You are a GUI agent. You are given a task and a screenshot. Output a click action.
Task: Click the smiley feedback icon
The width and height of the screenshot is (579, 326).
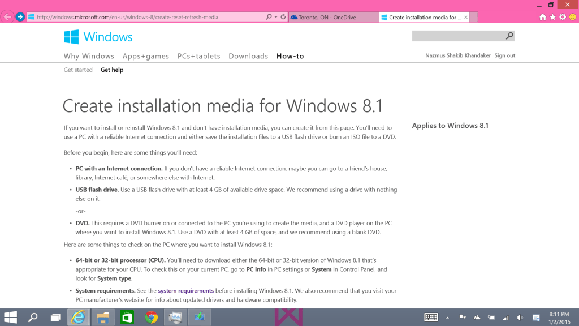[x=573, y=17]
